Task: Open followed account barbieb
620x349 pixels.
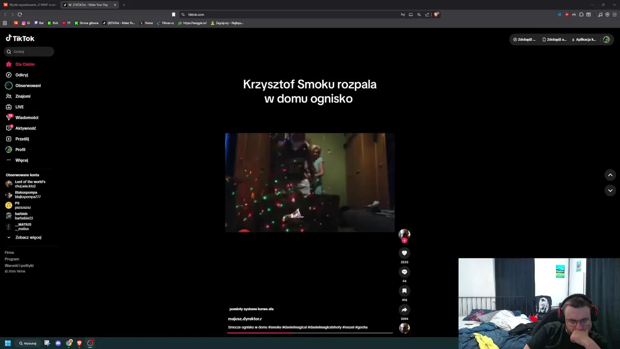Action: coord(19,216)
